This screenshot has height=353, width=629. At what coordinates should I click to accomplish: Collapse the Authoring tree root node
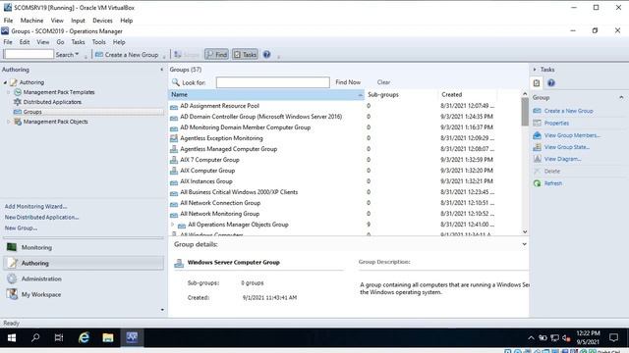[x=5, y=82]
